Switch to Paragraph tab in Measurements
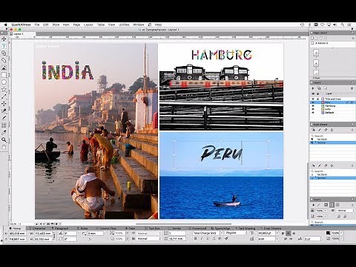 pyautogui.click(x=60, y=228)
